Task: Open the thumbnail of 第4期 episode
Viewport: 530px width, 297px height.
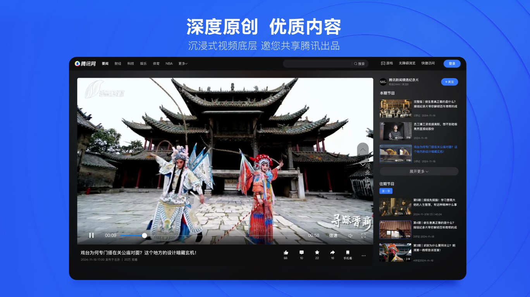Action: tap(395, 230)
